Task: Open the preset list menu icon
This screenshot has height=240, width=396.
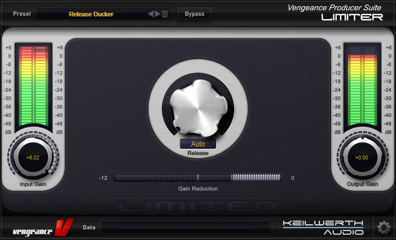Action: tap(165, 14)
